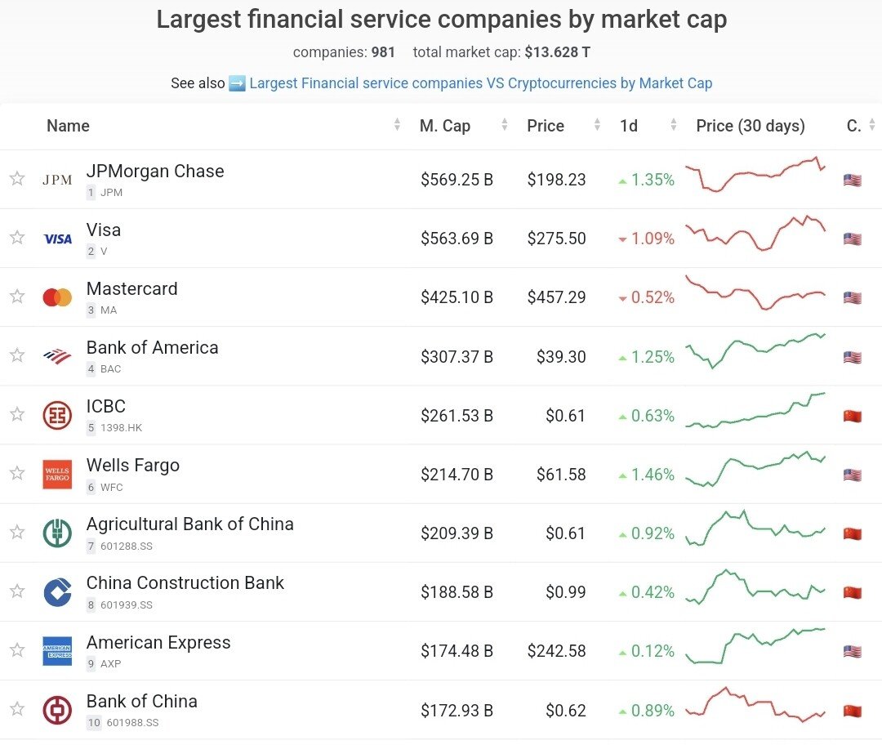The image size is (882, 745).
Task: Open Financial companies VS Cryptocurrencies link
Action: (480, 83)
